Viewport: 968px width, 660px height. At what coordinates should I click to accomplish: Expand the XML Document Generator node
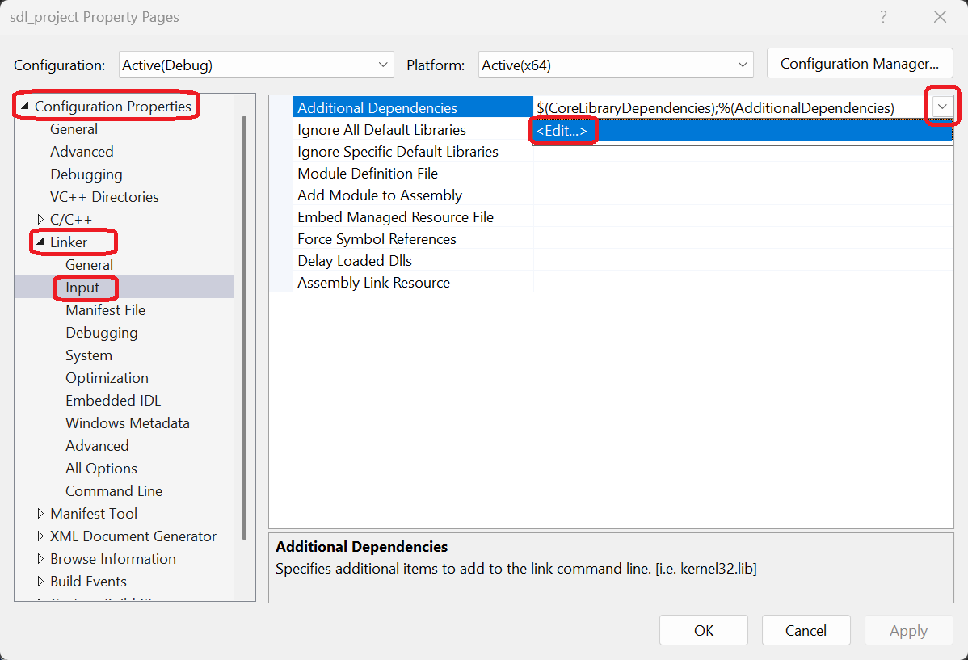coord(41,536)
